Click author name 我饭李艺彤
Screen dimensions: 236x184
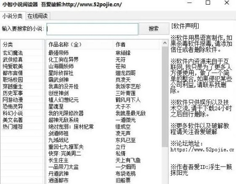[128, 86]
